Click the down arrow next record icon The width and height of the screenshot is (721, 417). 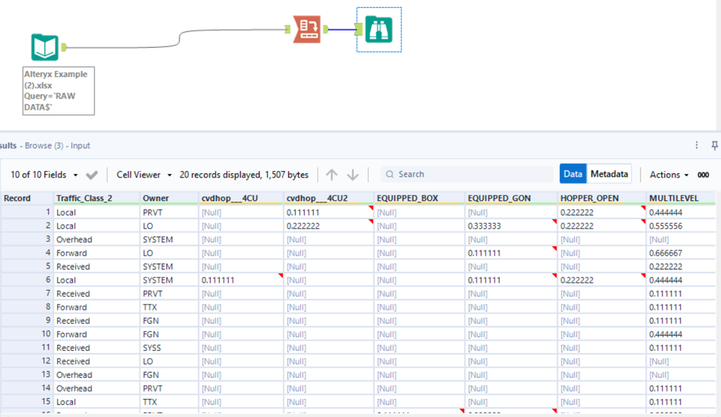click(x=353, y=175)
